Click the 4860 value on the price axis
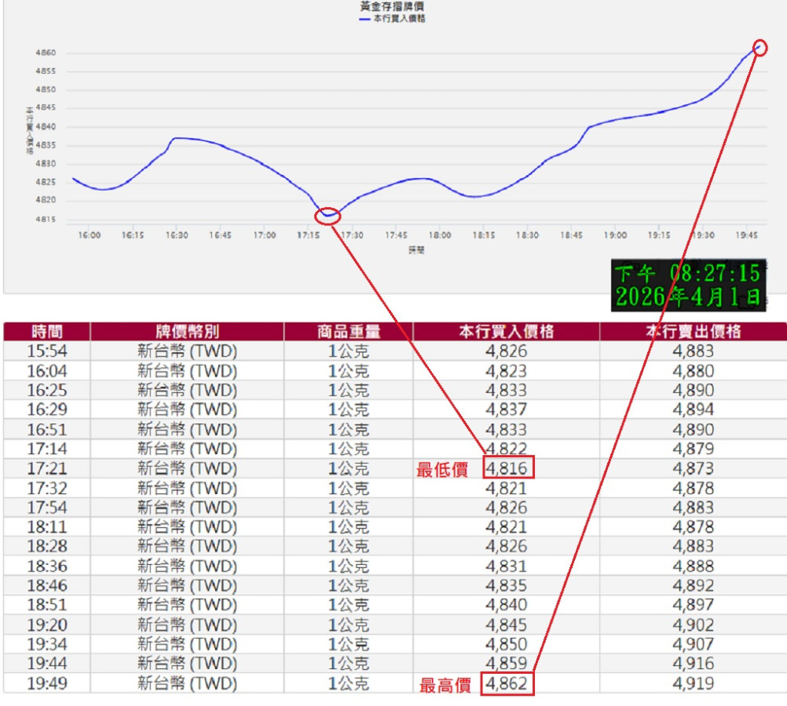787x706 pixels. click(x=46, y=53)
